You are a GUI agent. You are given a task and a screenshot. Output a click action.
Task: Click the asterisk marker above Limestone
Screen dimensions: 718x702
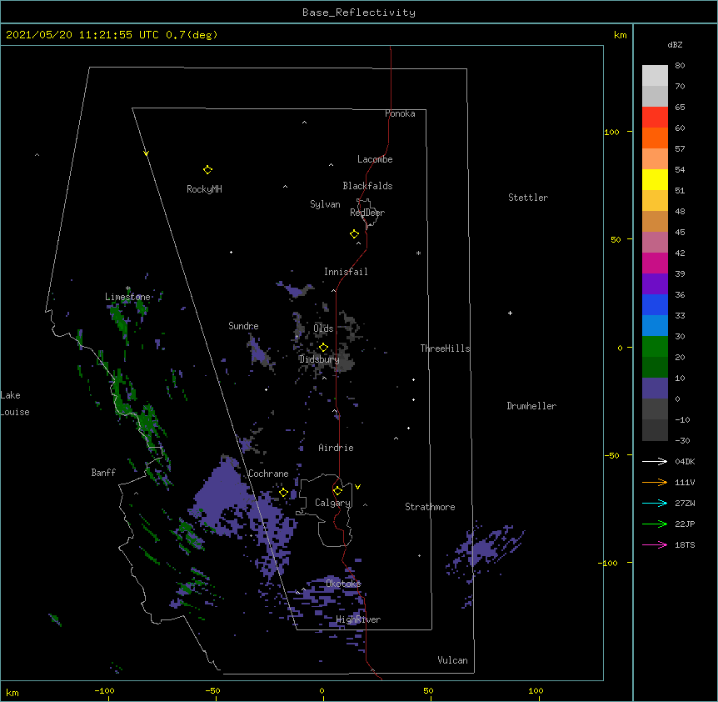click(x=127, y=288)
